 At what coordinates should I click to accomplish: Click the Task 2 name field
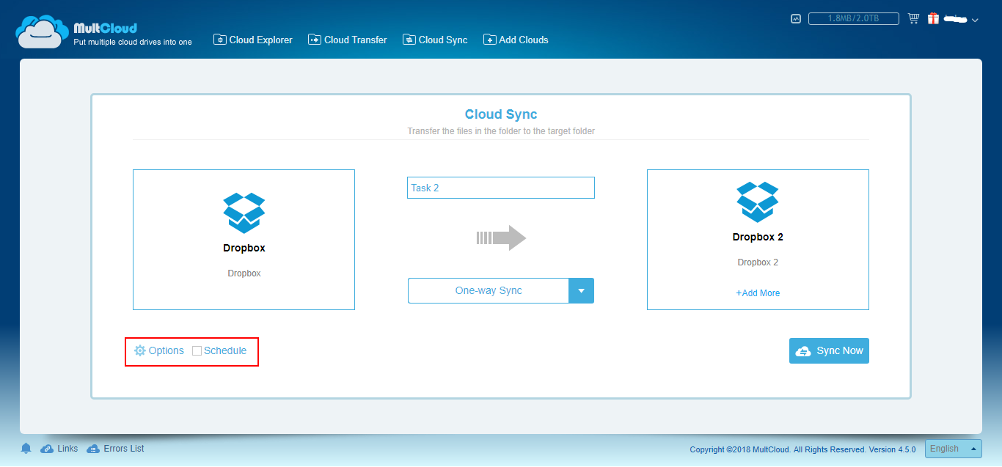pos(501,188)
